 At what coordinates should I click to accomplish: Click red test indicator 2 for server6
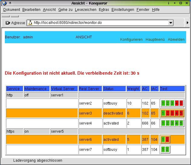click(168, 139)
